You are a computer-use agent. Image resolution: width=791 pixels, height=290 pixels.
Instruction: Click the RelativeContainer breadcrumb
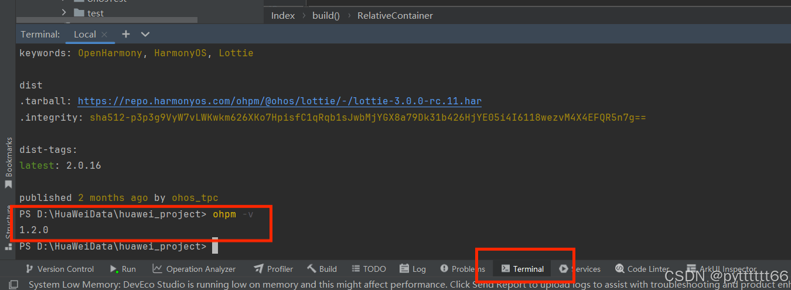coord(395,16)
